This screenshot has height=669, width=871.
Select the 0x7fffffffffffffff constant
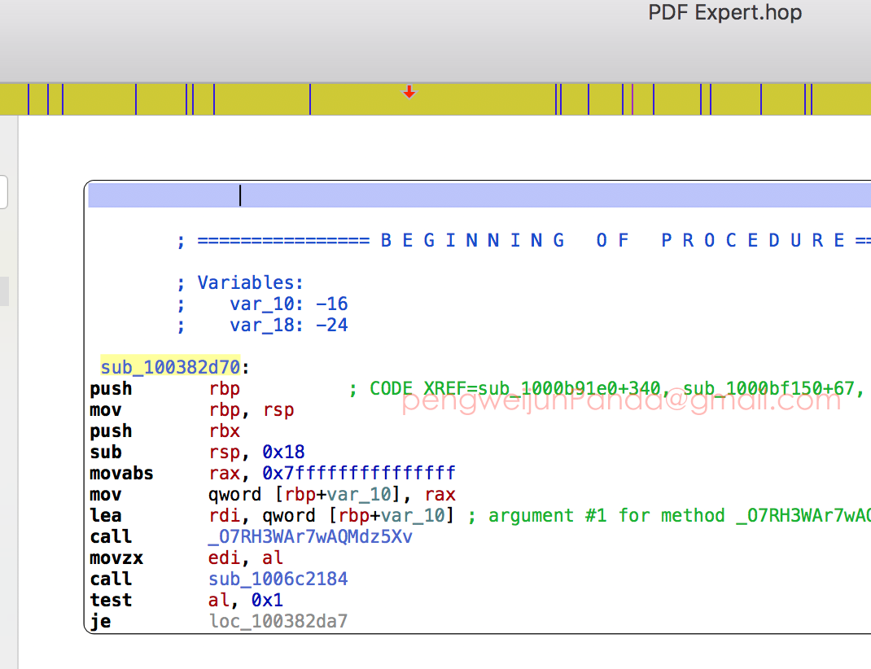359,473
